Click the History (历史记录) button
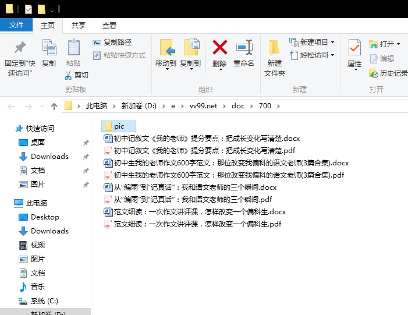The width and height of the screenshot is (408, 315). pos(388,73)
